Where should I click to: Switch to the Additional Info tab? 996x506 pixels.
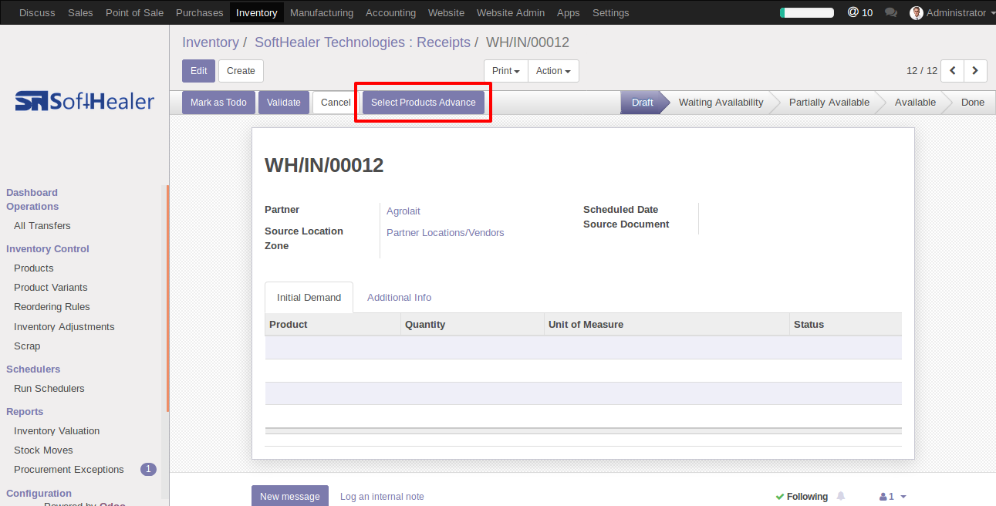[399, 297]
